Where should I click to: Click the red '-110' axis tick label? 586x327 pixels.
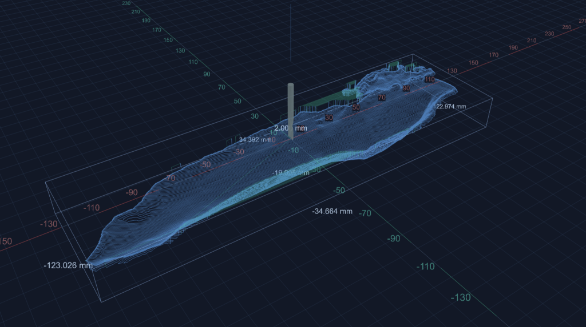point(92,208)
